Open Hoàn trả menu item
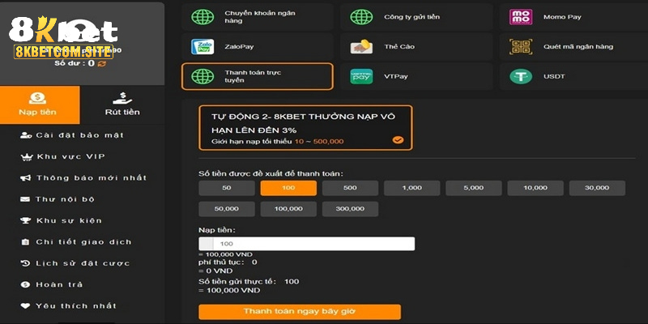This screenshot has width=648, height=324. [52, 285]
